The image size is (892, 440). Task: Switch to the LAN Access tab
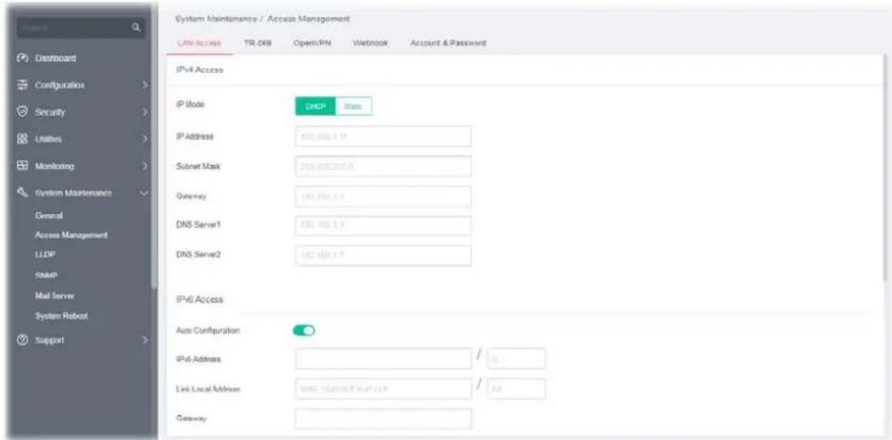tap(200, 44)
